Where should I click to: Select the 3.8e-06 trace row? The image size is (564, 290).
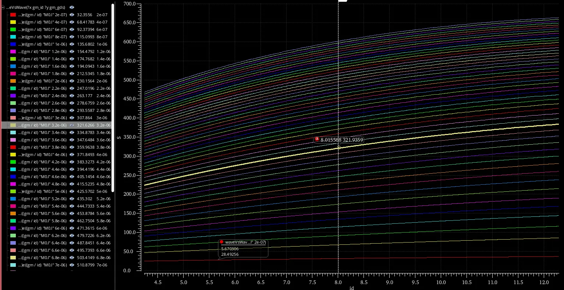[56, 147]
